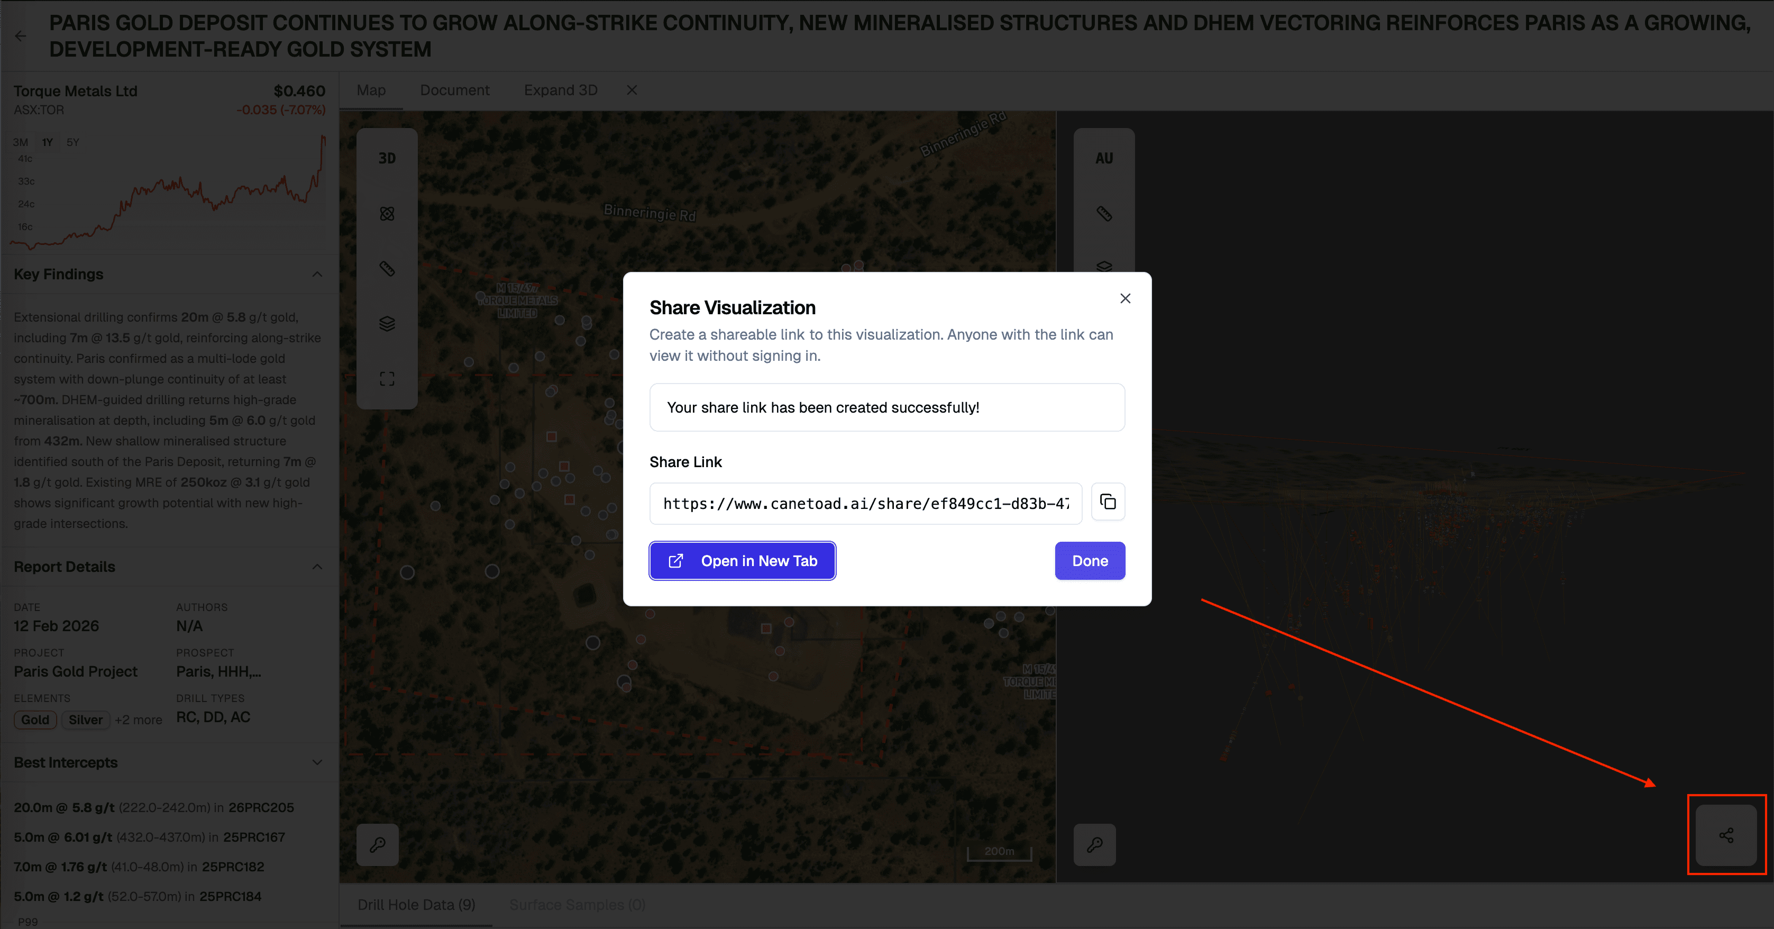Open the layers icon in the AU panel
This screenshot has width=1774, height=929.
(x=1104, y=267)
